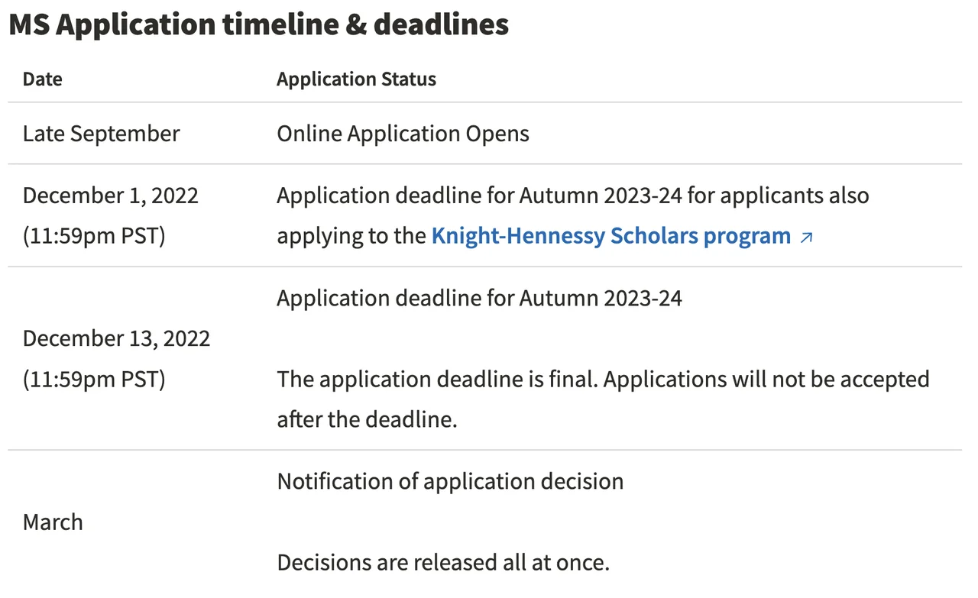Click the external link arrow icon
This screenshot has width=978, height=598.
coord(806,238)
